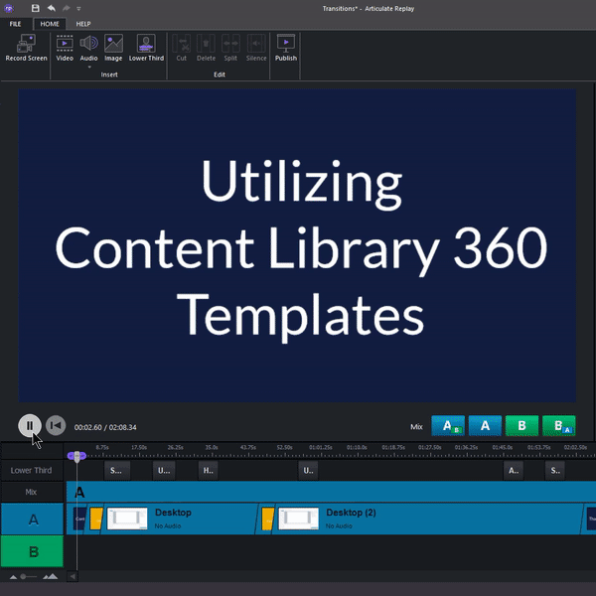Open the Audio dropdown arrow
This screenshot has width=596, height=596.
point(89,68)
